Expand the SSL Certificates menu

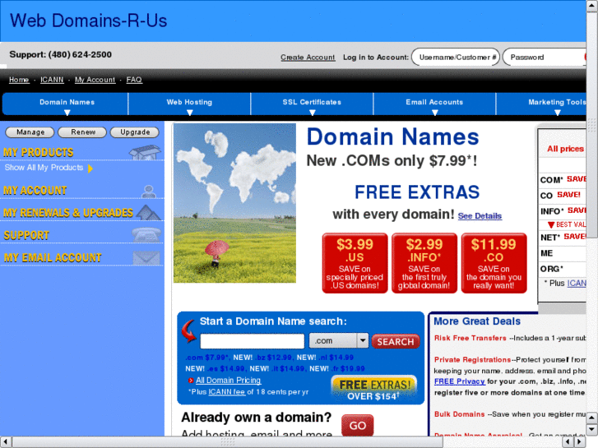coord(312,104)
